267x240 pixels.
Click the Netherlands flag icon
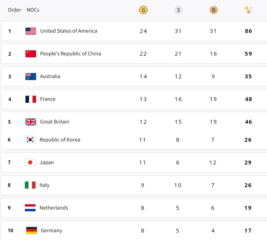[x=30, y=208]
